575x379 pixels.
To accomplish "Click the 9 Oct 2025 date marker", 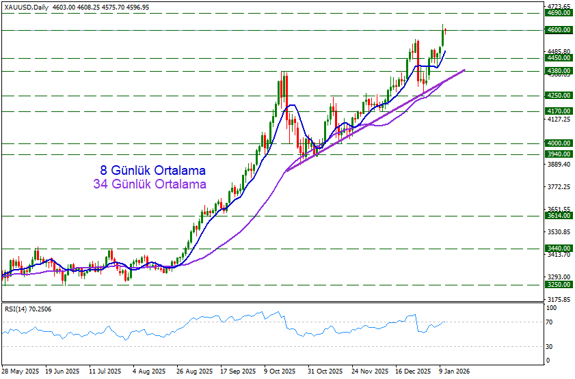I will [x=279, y=371].
